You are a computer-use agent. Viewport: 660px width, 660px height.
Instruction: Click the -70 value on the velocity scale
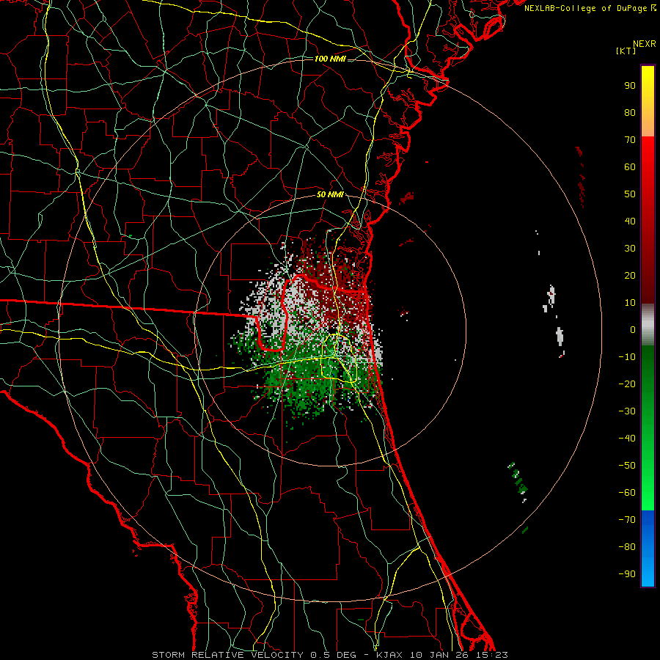(x=627, y=520)
